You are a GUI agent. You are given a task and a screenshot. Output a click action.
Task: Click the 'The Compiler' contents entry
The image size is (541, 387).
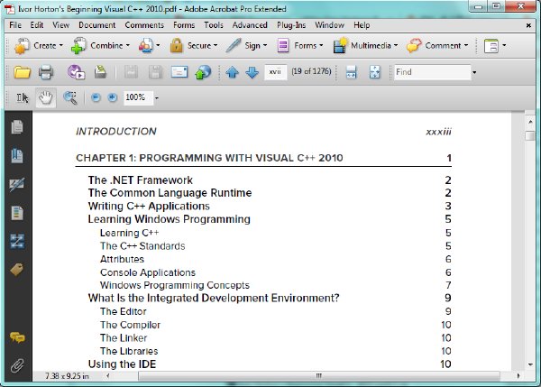130,325
